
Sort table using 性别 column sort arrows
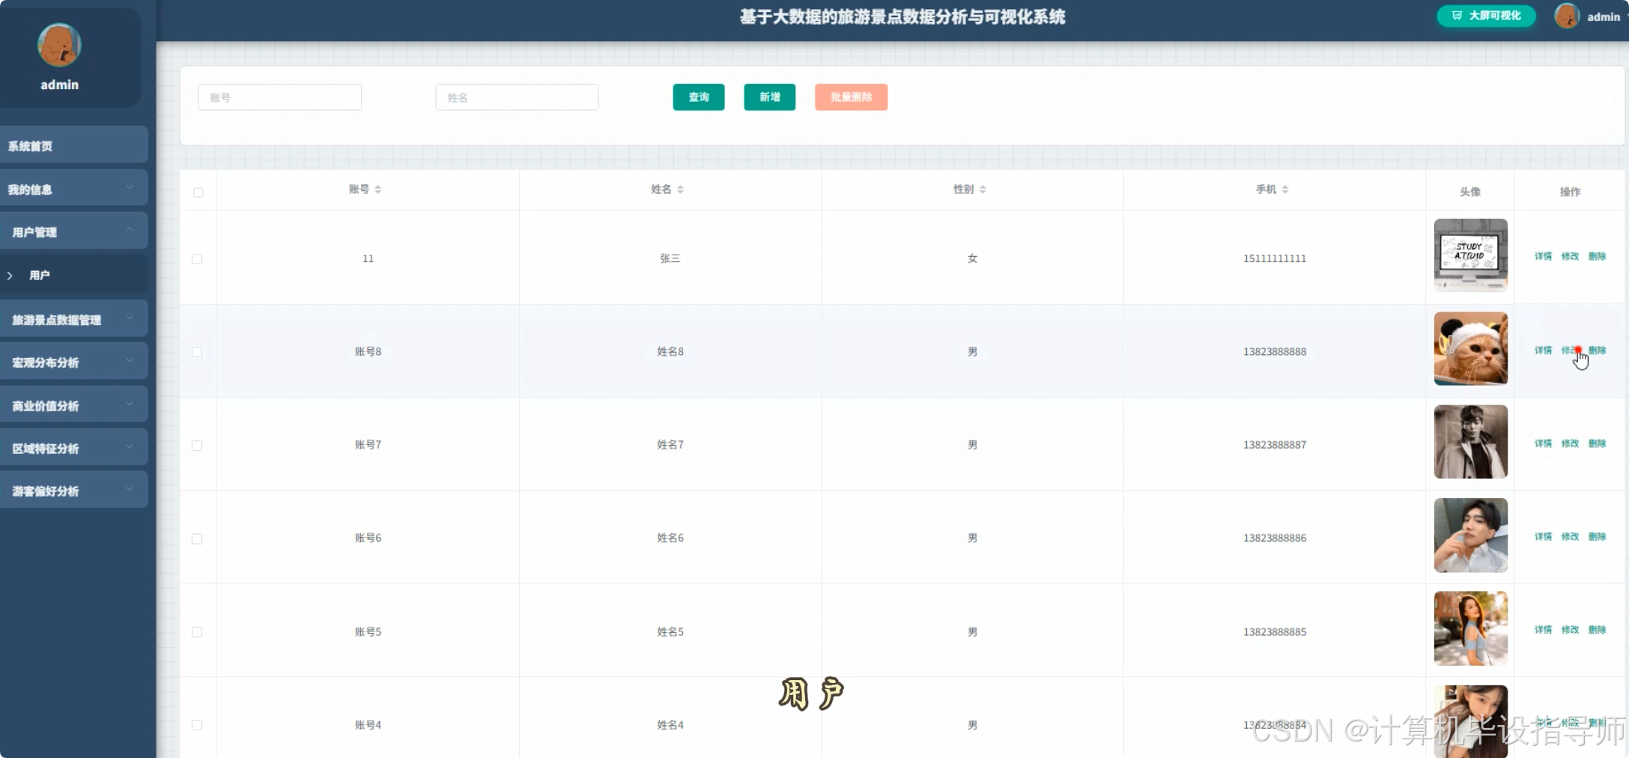coord(982,189)
